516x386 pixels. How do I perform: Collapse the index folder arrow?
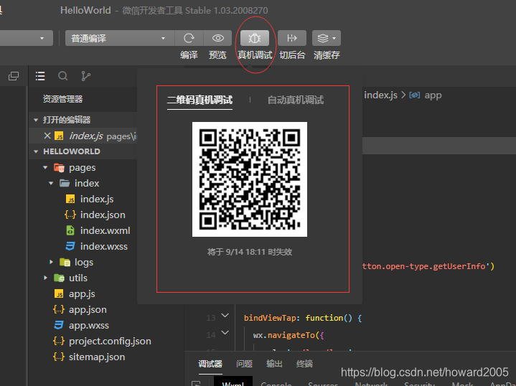click(x=51, y=183)
